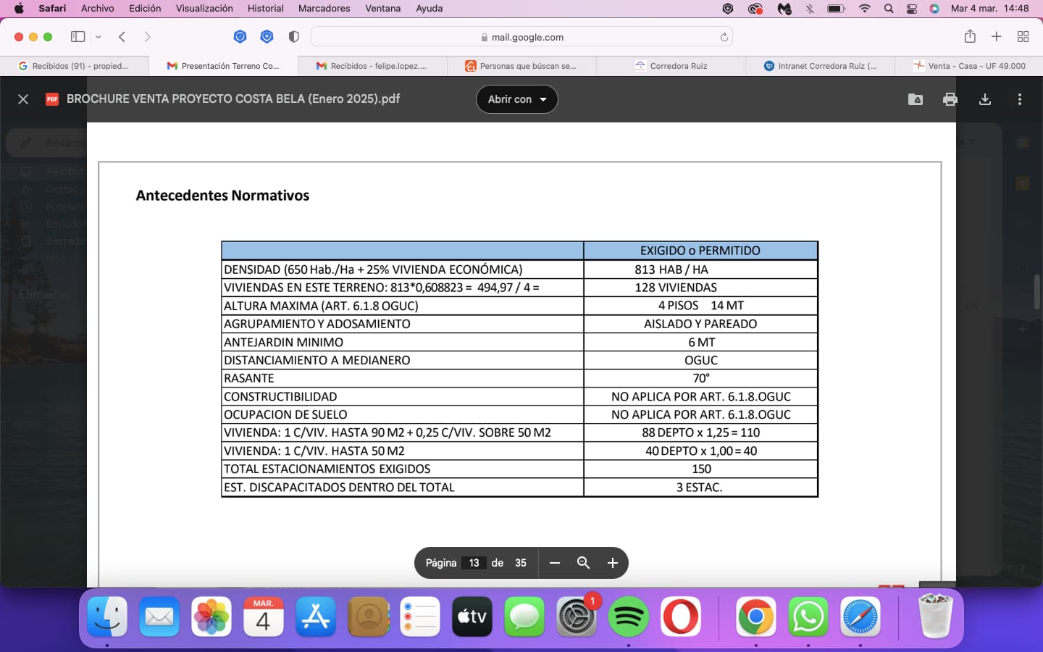
Task: Add the PDF to Google Drive
Action: click(x=916, y=99)
